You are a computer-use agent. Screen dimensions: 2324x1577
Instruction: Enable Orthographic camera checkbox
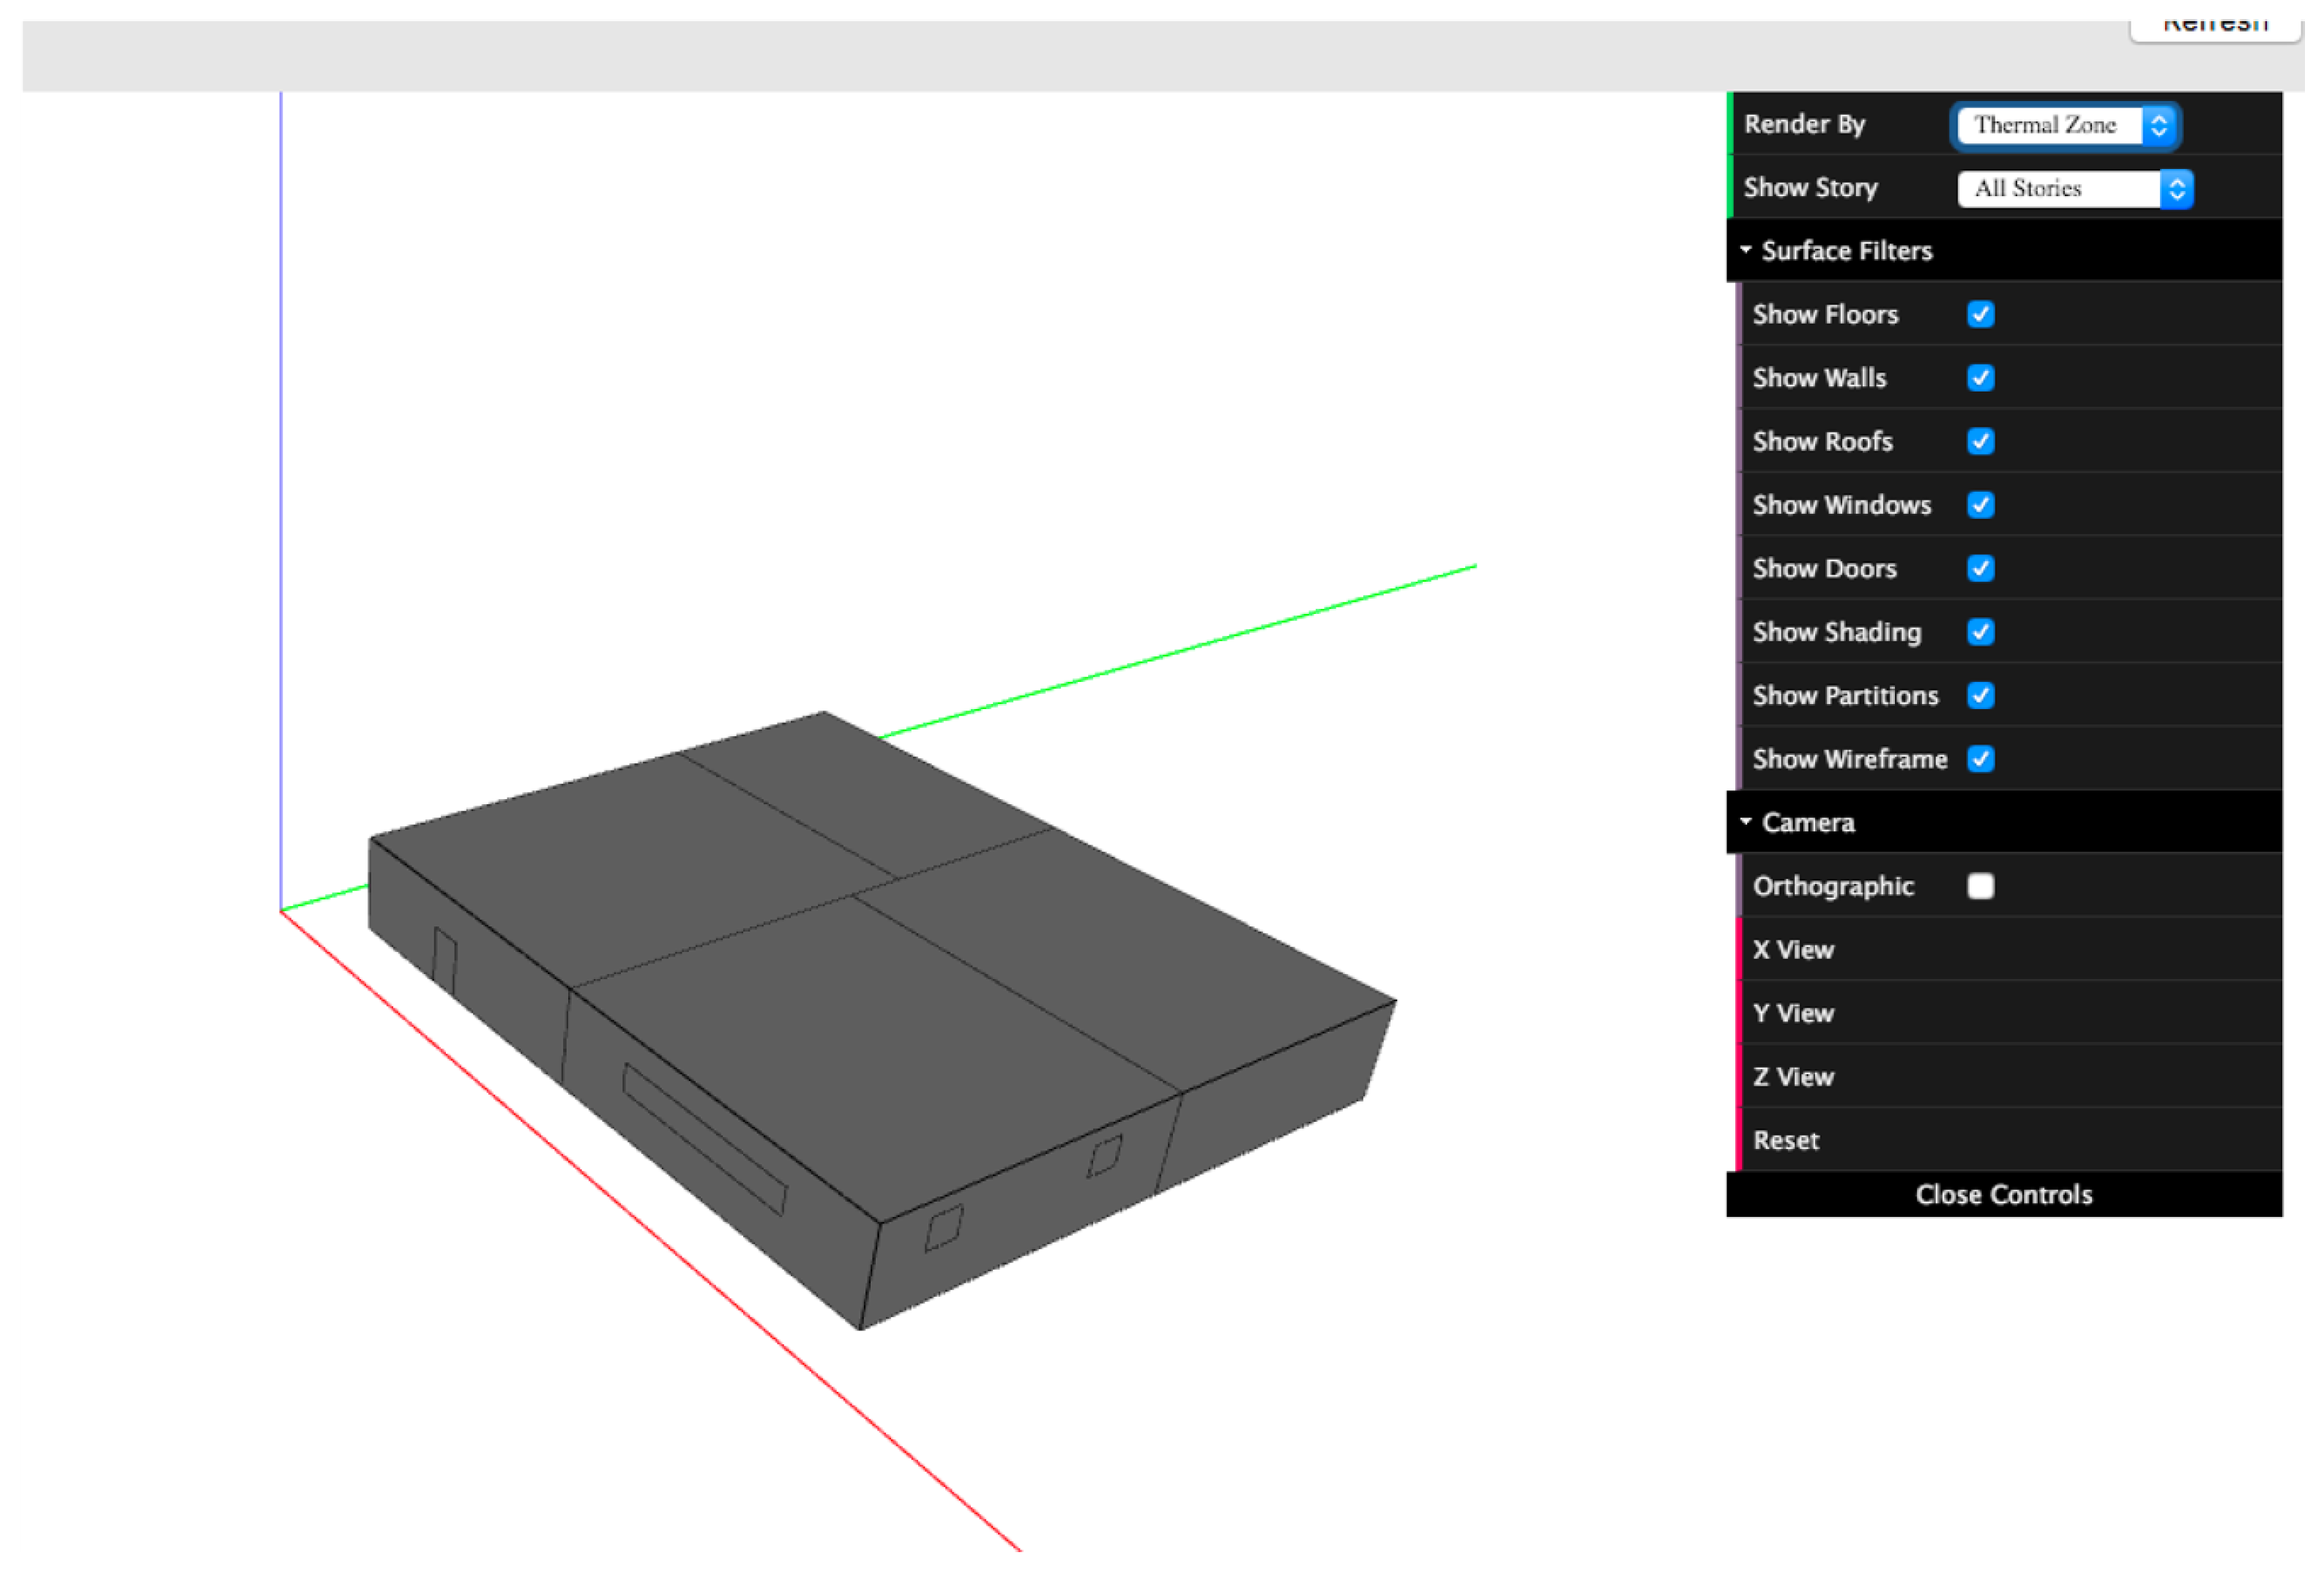tap(1980, 888)
